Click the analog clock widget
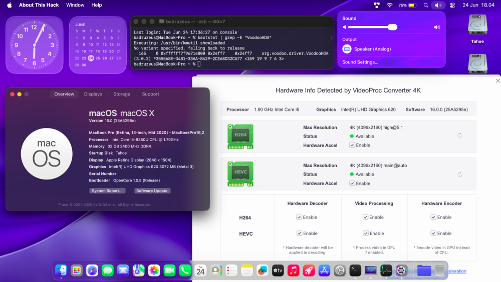501x282 pixels. pos(35,45)
